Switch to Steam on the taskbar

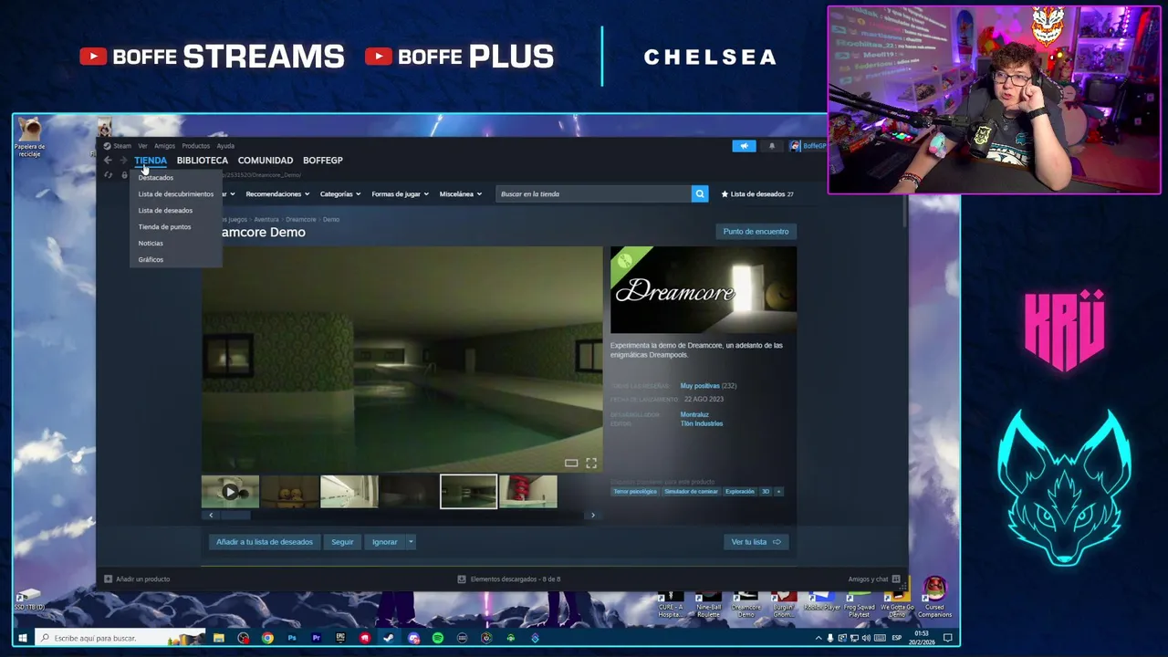pyautogui.click(x=389, y=638)
